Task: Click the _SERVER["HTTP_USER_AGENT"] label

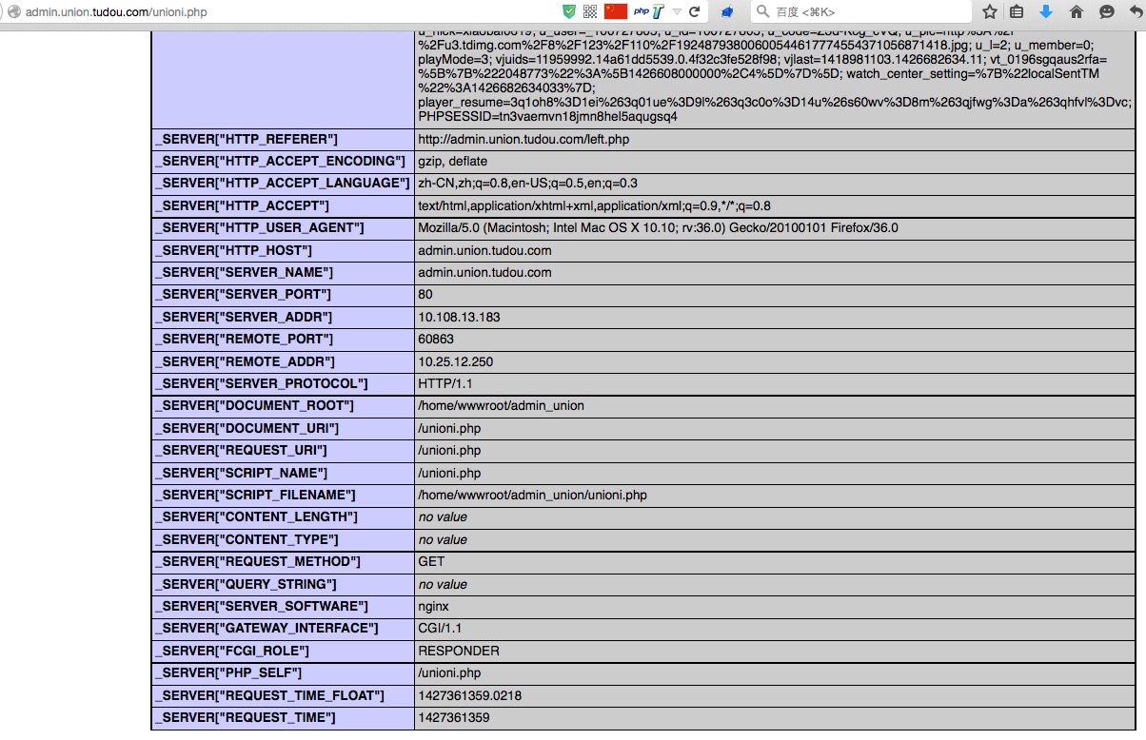Action: coord(260,227)
